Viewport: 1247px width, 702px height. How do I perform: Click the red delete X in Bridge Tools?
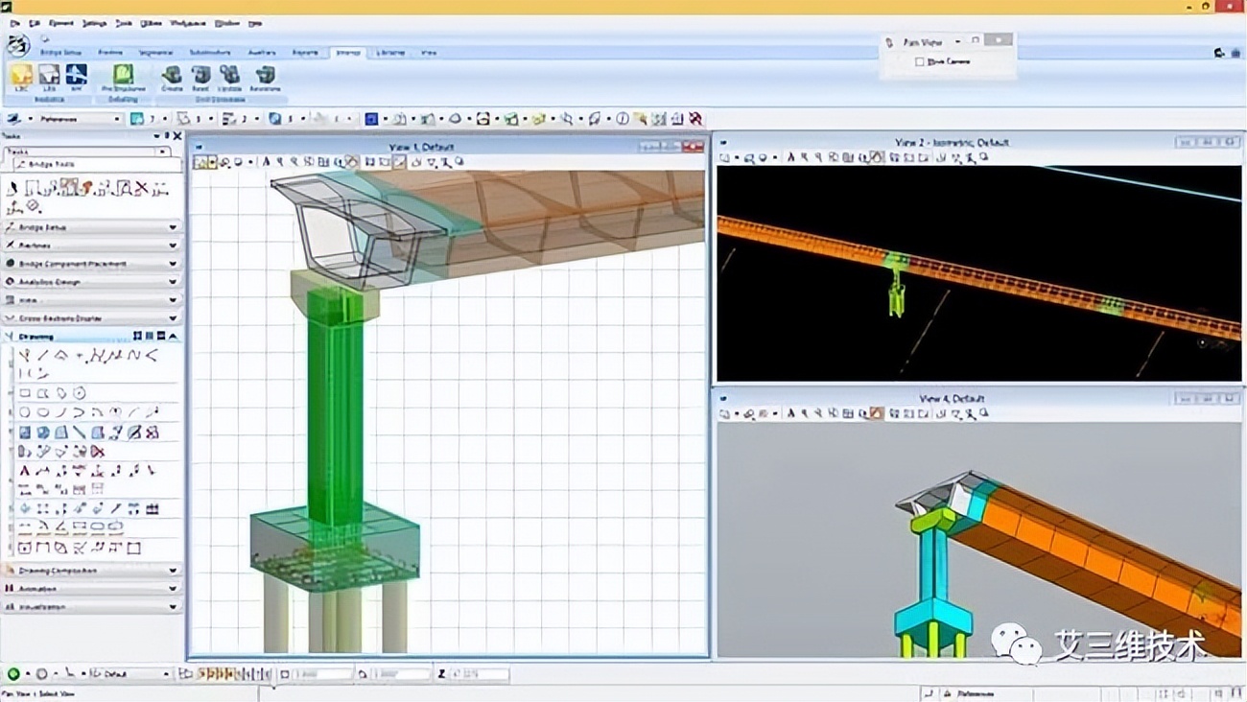[x=142, y=189]
